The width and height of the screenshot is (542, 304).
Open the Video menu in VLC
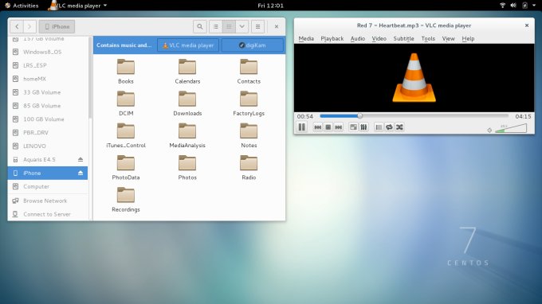379,39
